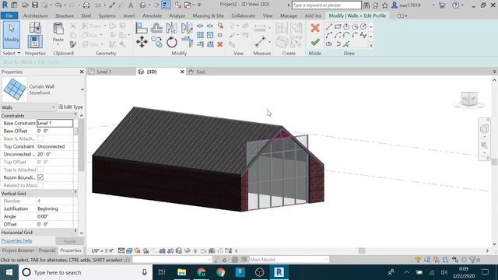The width and height of the screenshot is (498, 280).
Task: Click the Save icon in Quick Access
Action: pos(34,5)
